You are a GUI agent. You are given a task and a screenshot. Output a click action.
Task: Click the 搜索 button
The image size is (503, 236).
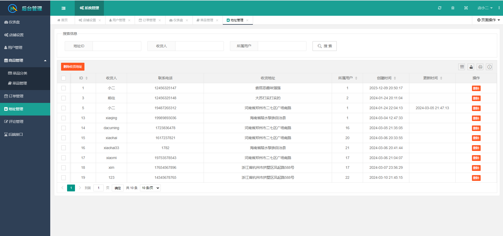click(324, 46)
